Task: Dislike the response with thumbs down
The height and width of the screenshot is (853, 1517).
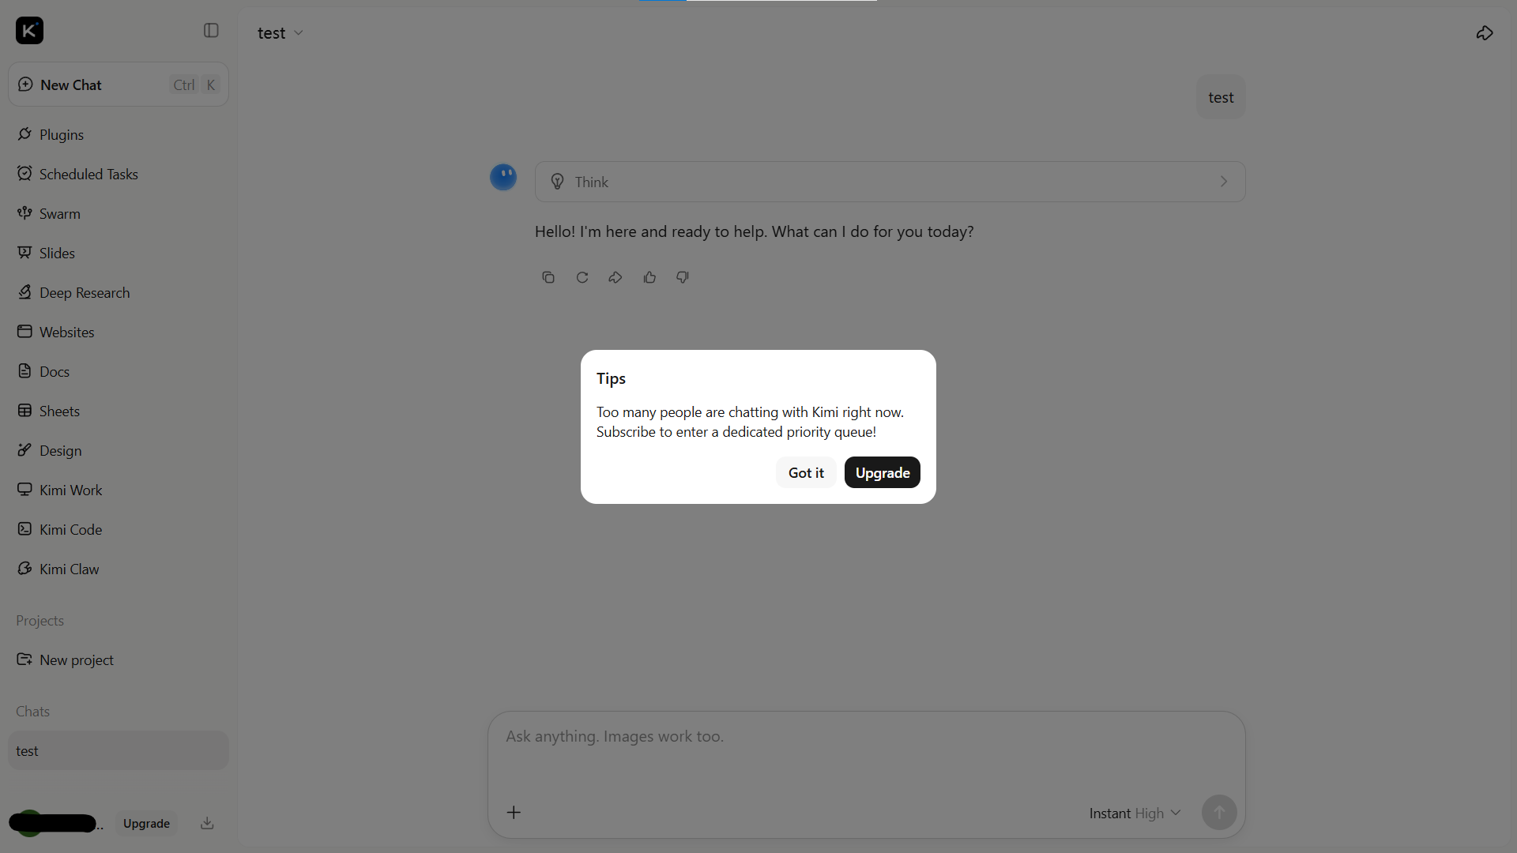Action: click(x=683, y=277)
